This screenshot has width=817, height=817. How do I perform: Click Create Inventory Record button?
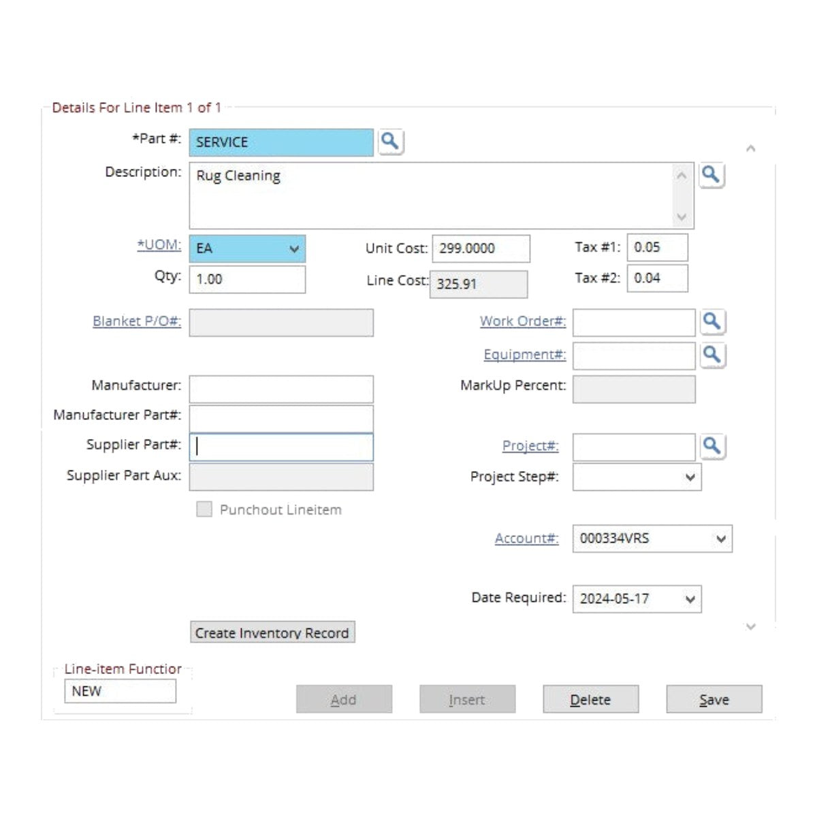pos(272,632)
